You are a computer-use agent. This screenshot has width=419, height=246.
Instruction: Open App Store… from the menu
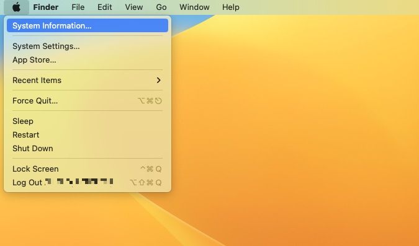coord(88,59)
